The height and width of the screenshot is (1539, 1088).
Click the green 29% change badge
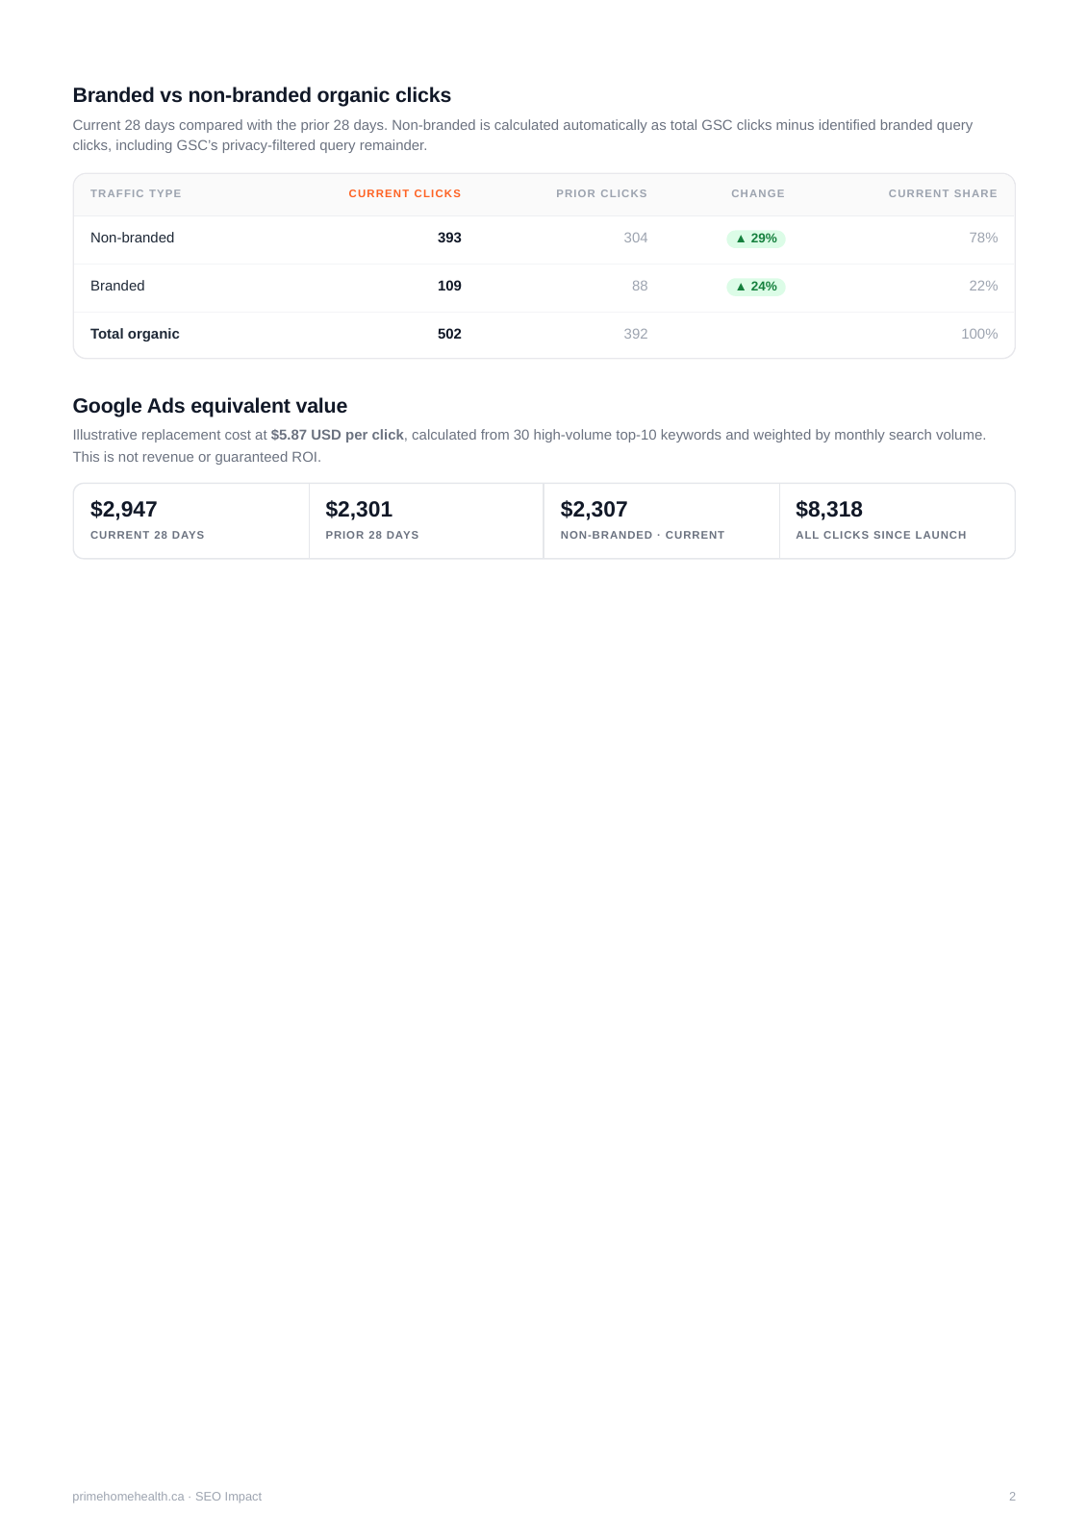click(x=756, y=239)
